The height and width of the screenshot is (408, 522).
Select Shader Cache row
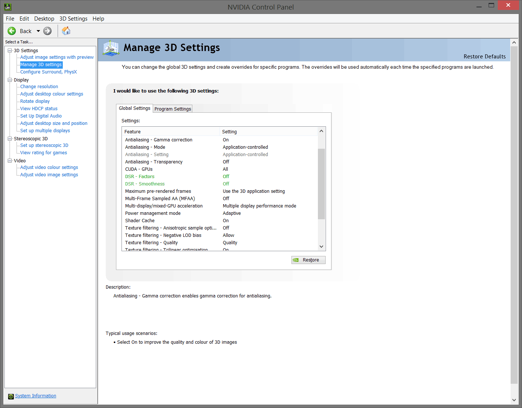(x=220, y=221)
